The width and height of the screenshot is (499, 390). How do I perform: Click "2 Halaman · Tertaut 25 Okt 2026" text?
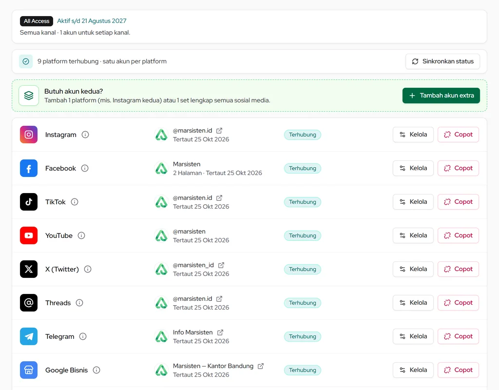pos(217,173)
